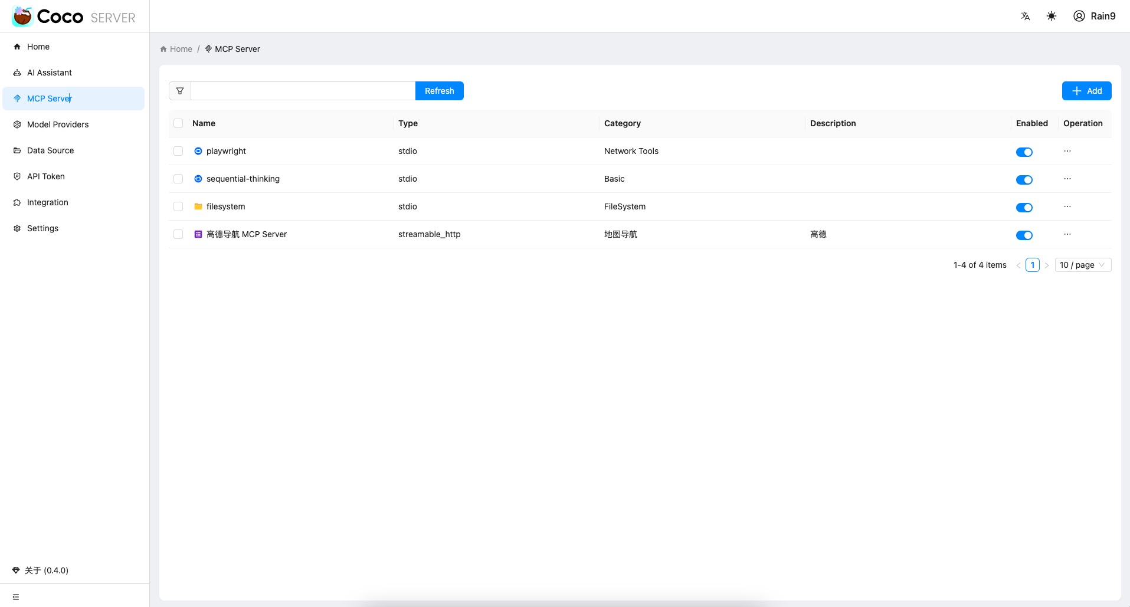Open operations menu for 高德导航 row
1130x607 pixels.
[x=1067, y=234]
